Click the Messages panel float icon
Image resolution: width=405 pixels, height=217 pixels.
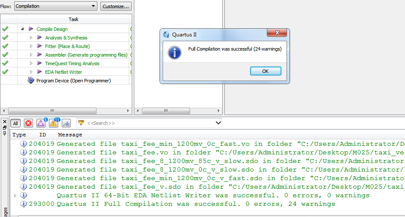pos(4,128)
